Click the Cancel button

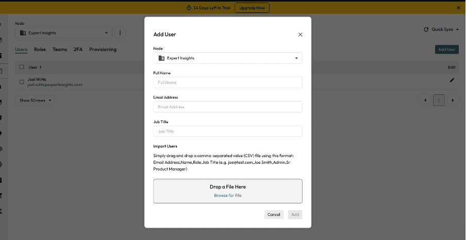point(274,214)
